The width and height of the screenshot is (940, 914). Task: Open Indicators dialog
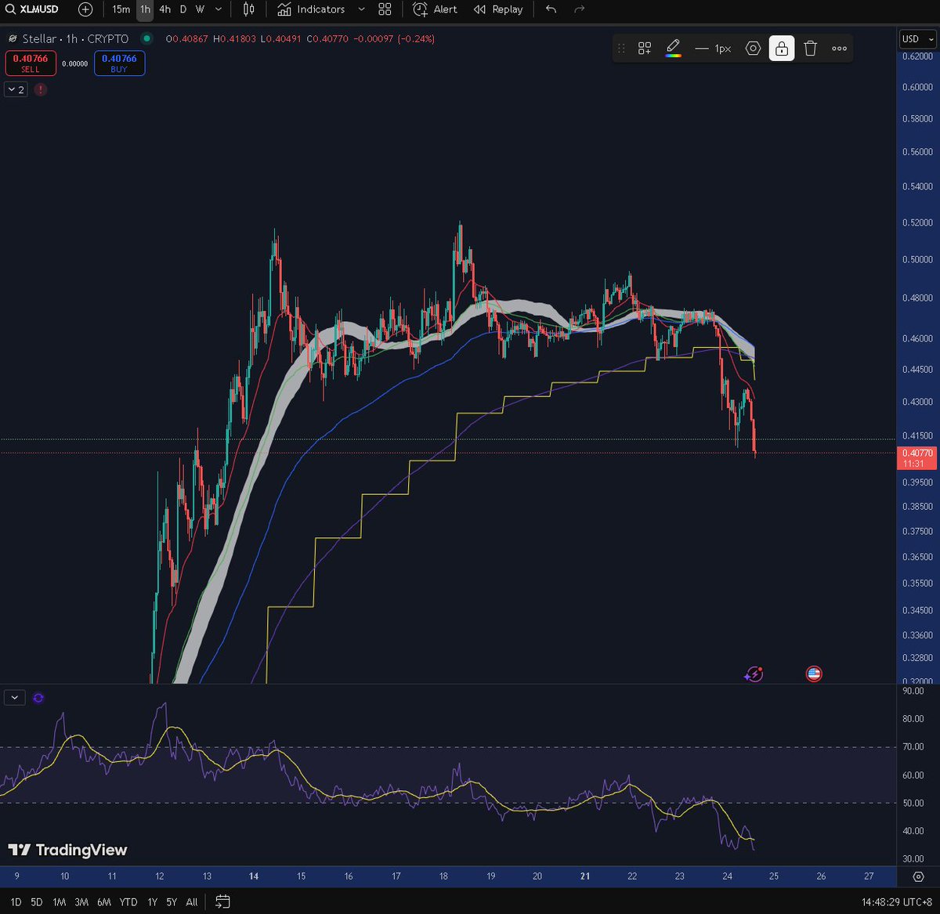311,9
